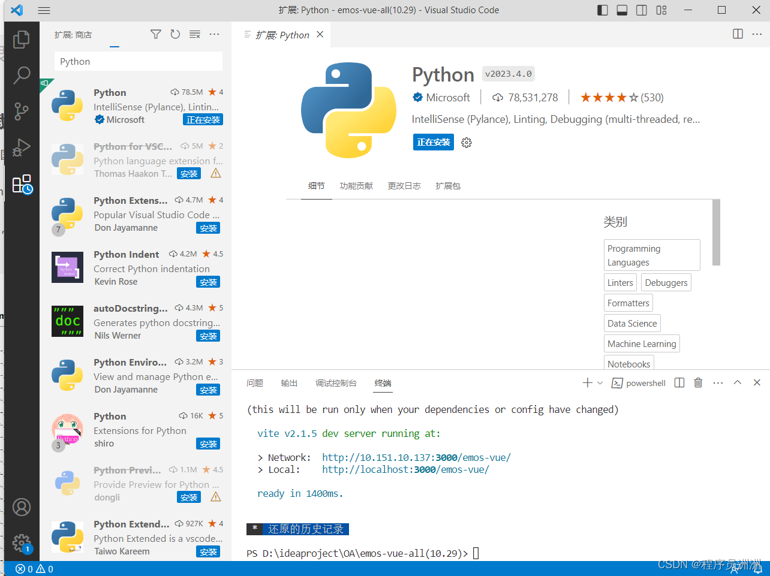
Task: Open the Python for VSCode extension item
Action: 137,159
